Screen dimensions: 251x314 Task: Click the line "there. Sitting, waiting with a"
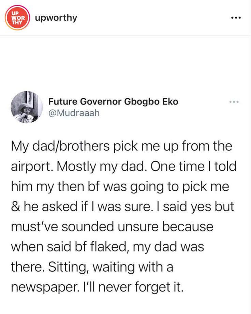coord(92,267)
